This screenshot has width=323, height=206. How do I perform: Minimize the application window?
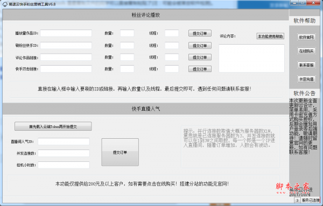pyautogui.click(x=295, y=3)
